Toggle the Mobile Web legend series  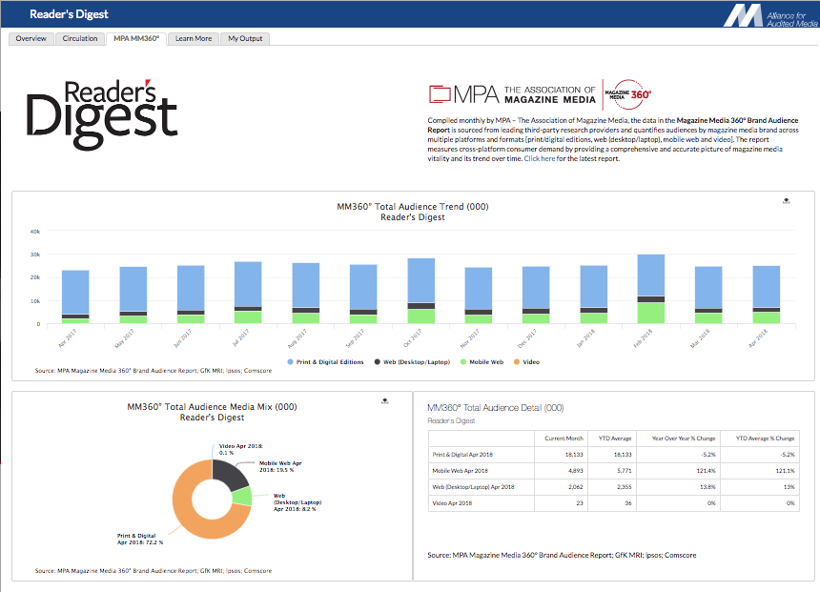(485, 362)
